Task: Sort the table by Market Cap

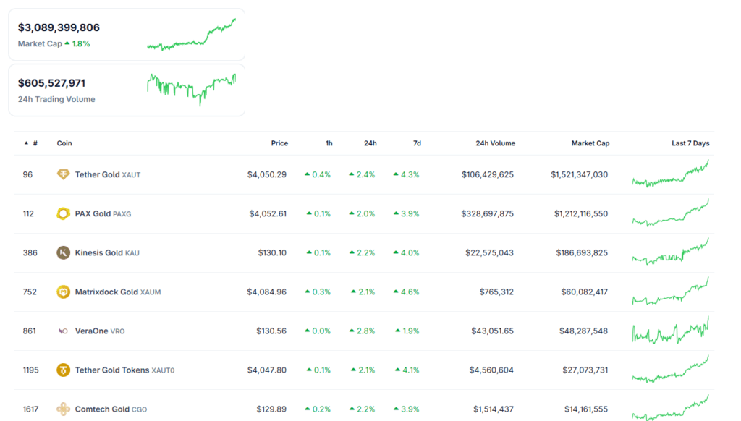Action: (590, 143)
